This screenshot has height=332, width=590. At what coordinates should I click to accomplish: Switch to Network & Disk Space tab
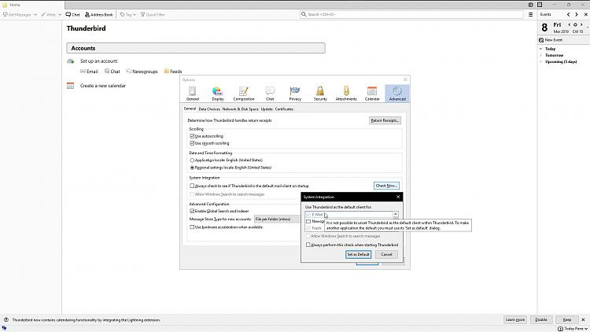[x=240, y=109]
